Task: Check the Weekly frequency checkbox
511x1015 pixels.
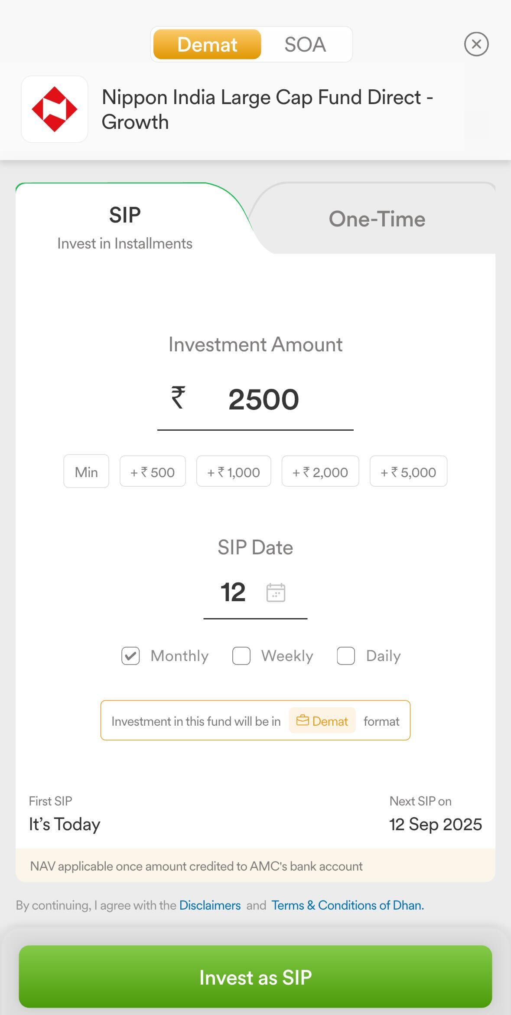Action: pyautogui.click(x=241, y=656)
